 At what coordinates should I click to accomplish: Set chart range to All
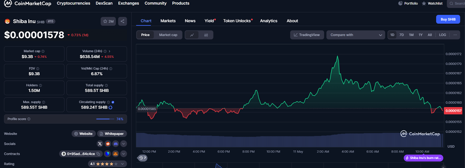[x=430, y=35]
